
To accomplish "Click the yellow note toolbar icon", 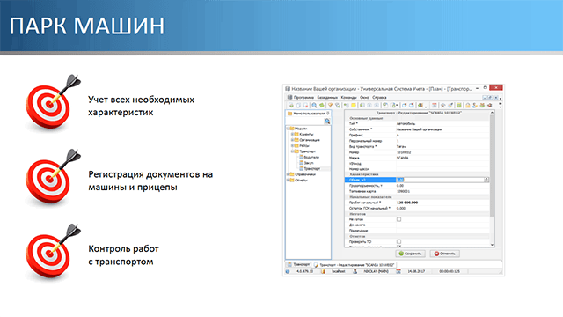I will pyautogui.click(x=354, y=106).
